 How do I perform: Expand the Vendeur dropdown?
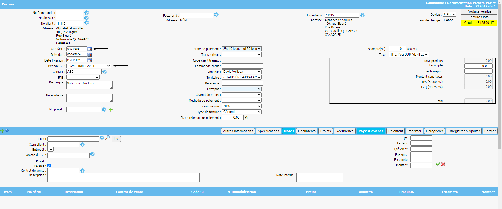pyautogui.click(x=242, y=72)
